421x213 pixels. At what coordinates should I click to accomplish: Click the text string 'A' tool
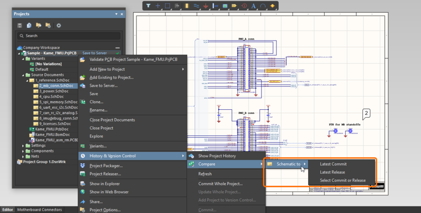coord(253,6)
